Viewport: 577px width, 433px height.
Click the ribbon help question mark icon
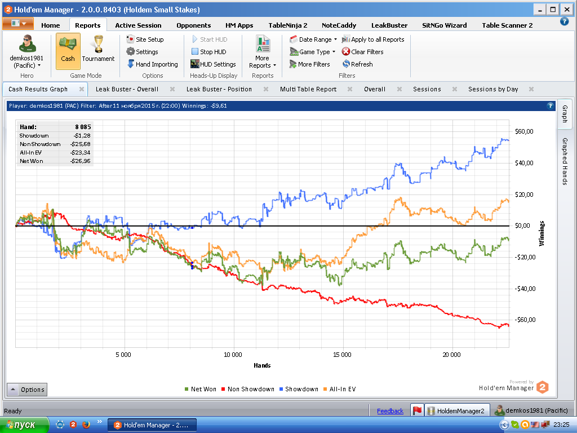click(564, 21)
